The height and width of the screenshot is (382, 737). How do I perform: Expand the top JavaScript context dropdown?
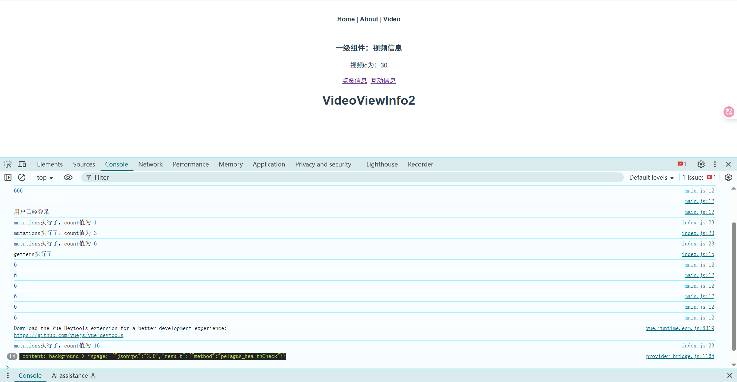[x=45, y=177]
